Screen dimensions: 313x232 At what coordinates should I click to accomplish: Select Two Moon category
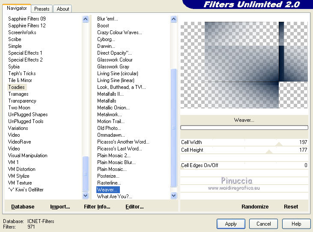(19, 108)
